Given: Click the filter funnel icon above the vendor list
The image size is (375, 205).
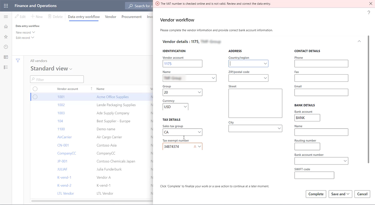Looking at the screenshot, I should pyautogui.click(x=18, y=60).
